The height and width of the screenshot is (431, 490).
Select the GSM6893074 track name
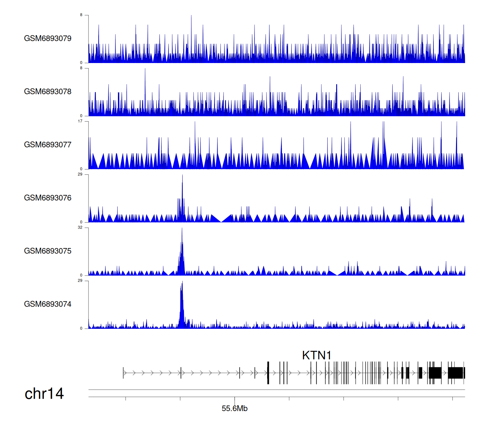[48, 304]
